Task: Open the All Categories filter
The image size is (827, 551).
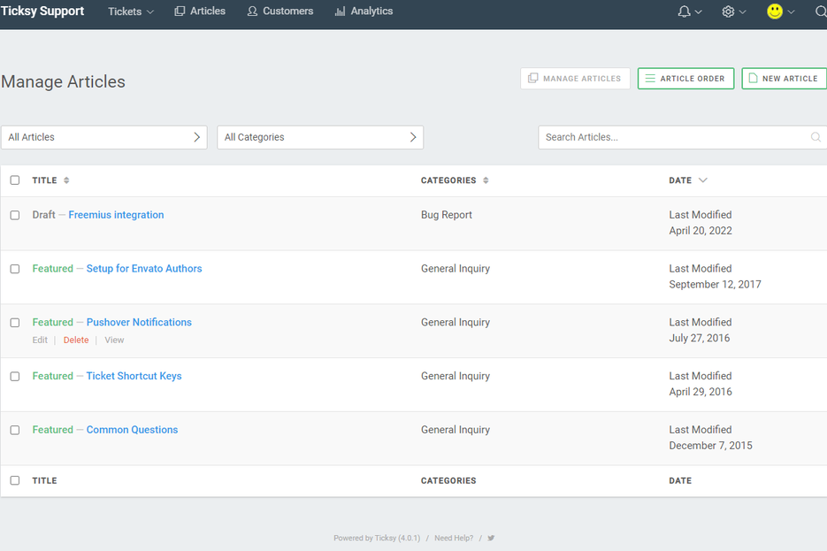Action: [319, 137]
